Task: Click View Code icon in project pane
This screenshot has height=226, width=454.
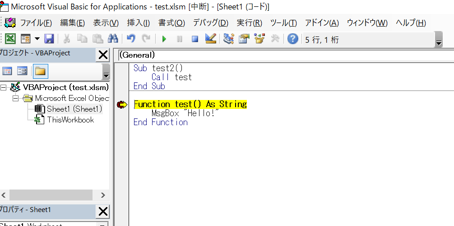Action: pos(7,71)
